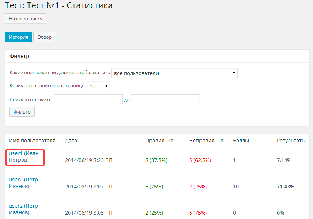Click the red '5 (62.5%)' incorrect value

click(200, 160)
